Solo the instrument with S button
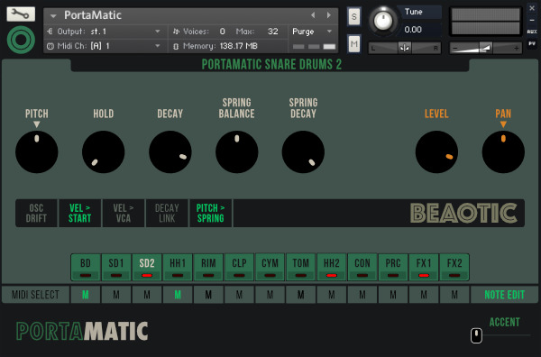 coord(354,16)
